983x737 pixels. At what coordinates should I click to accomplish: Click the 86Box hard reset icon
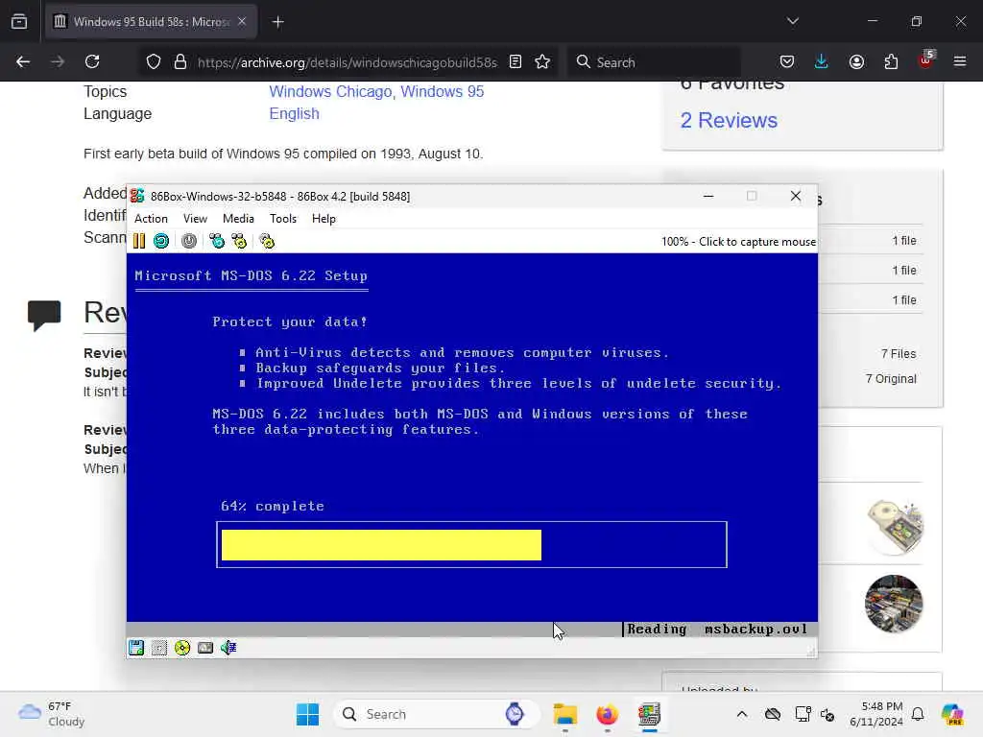coord(161,241)
